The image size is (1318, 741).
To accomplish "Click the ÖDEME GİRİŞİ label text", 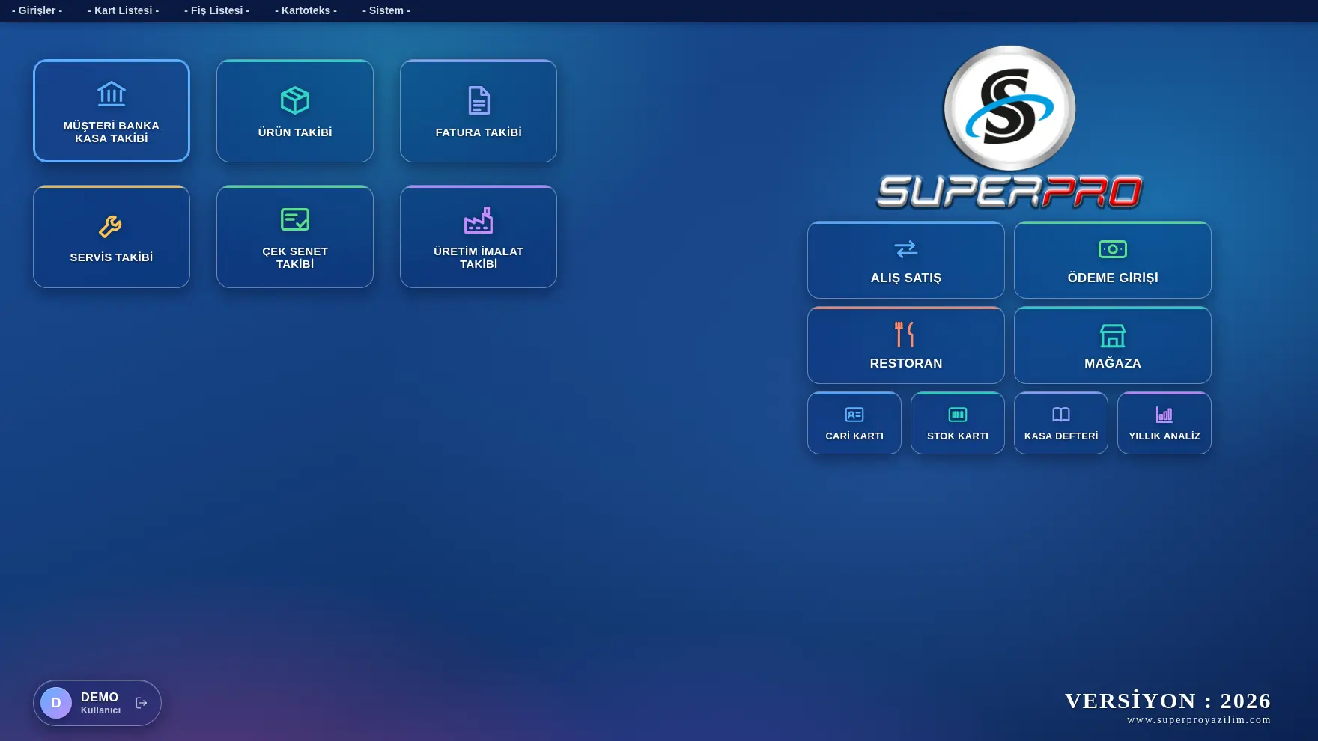I will point(1113,278).
